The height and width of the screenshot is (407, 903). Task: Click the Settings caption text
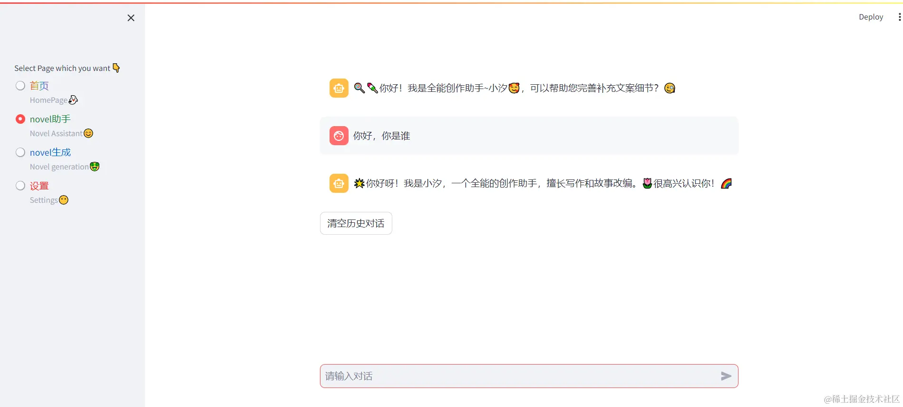coord(49,200)
